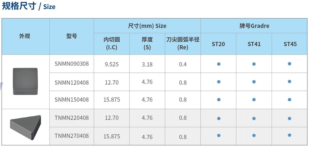Select the ST20 dot for SNMN090308
This screenshot has width=309, height=147.
tap(218, 64)
